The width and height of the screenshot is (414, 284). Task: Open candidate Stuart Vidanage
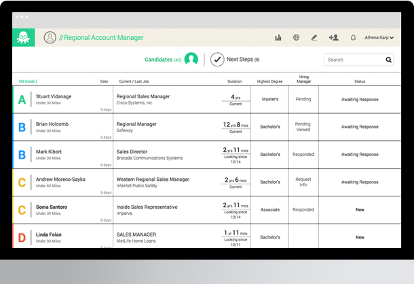point(54,96)
